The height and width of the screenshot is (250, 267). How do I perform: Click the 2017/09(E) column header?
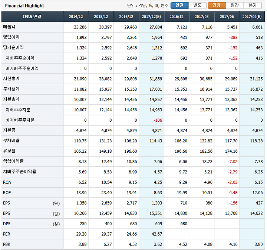pos(252,17)
